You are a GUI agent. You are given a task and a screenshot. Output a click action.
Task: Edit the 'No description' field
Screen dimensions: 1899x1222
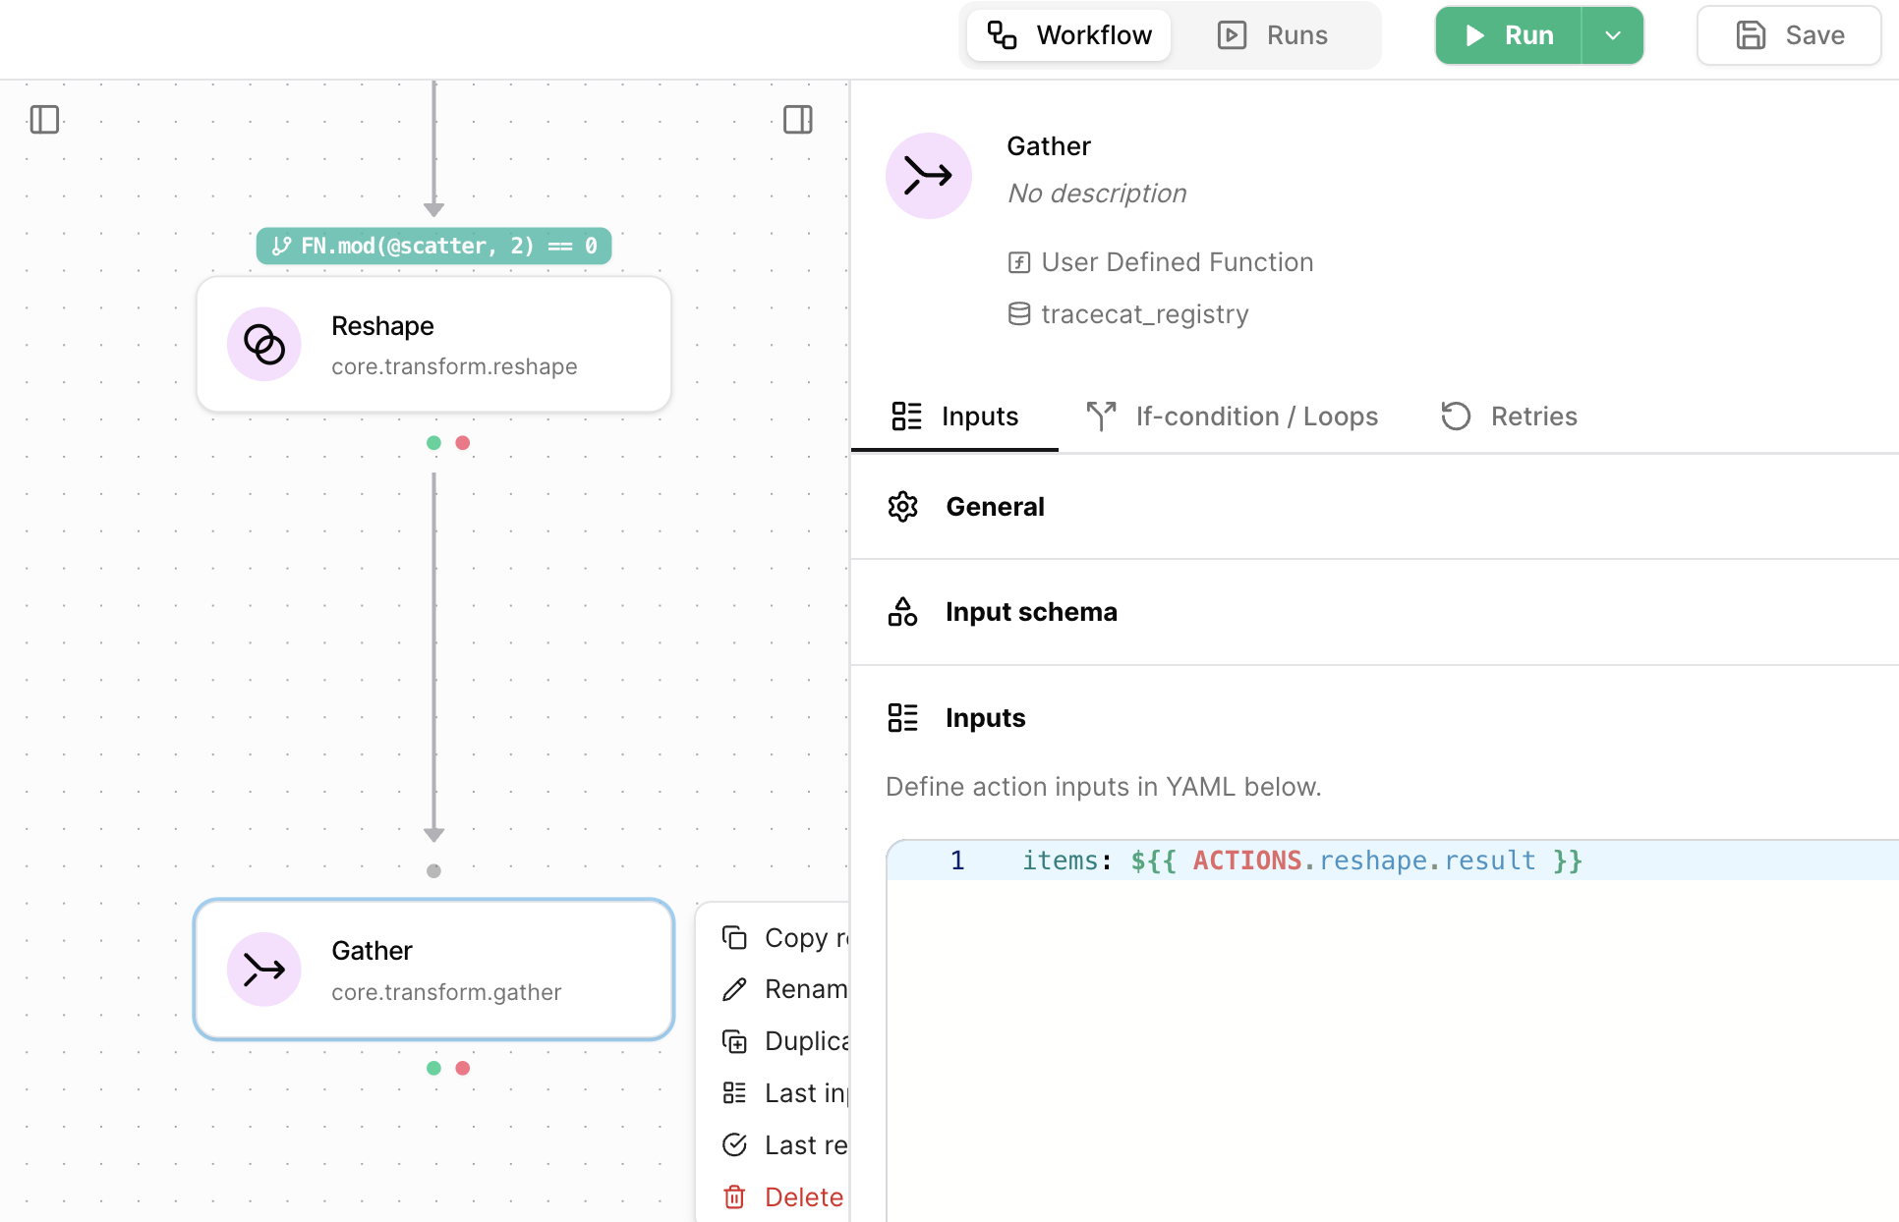[1097, 194]
